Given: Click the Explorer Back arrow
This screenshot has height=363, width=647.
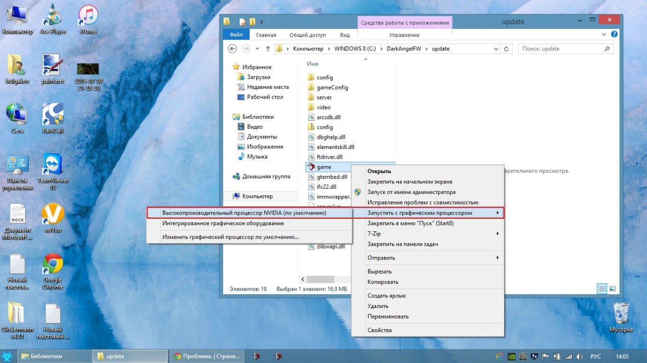Looking at the screenshot, I should coord(233,48).
